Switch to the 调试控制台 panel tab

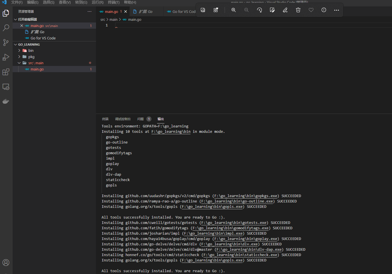pos(123,119)
